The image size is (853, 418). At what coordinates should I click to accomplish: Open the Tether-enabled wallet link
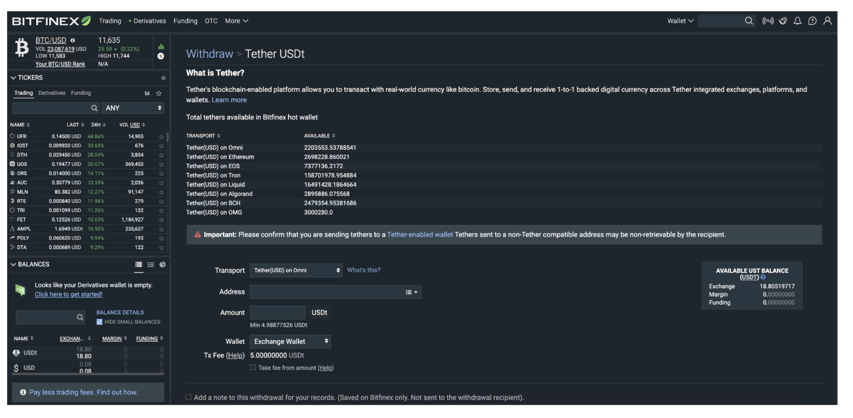click(420, 235)
